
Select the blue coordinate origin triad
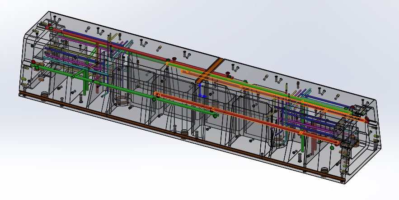pos(202,91)
